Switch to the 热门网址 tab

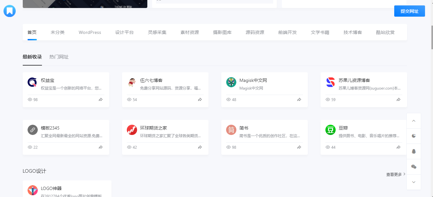click(59, 57)
